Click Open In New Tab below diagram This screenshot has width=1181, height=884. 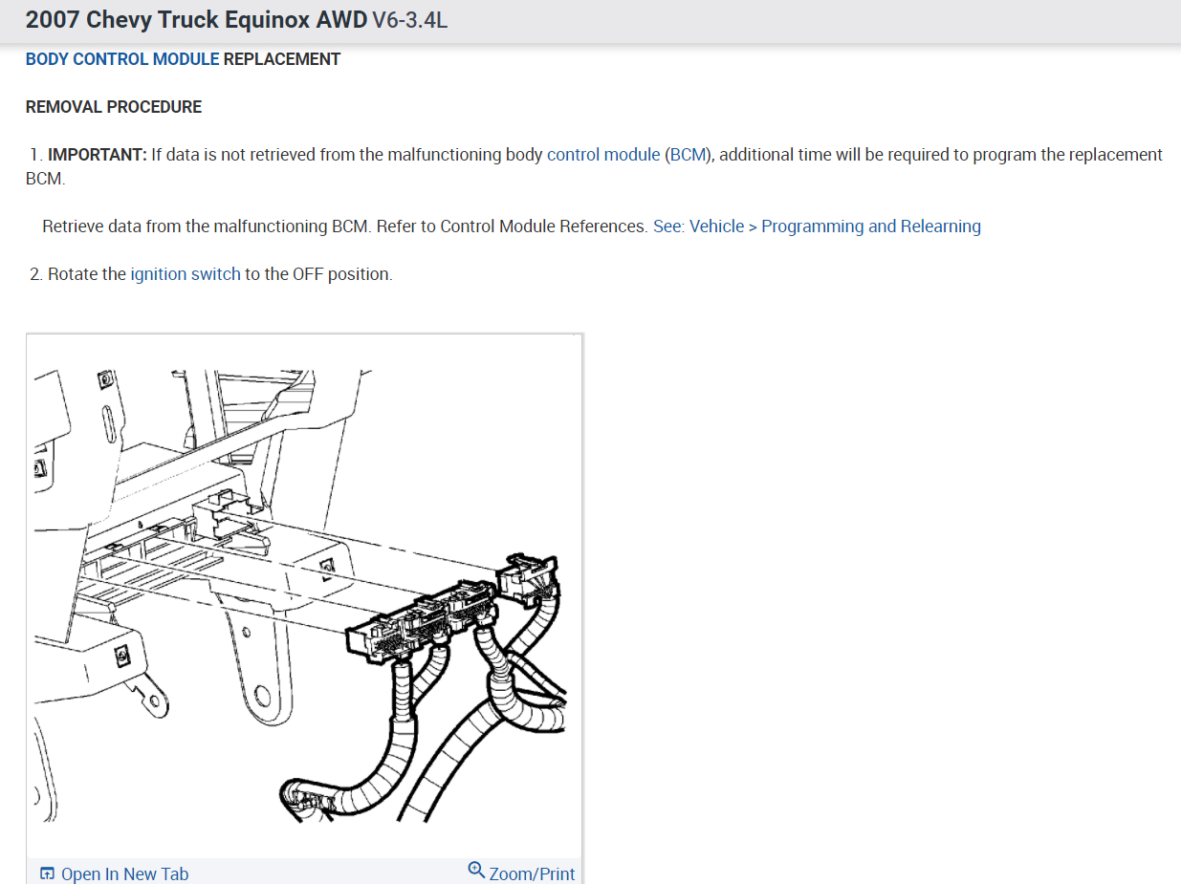[x=124, y=873]
